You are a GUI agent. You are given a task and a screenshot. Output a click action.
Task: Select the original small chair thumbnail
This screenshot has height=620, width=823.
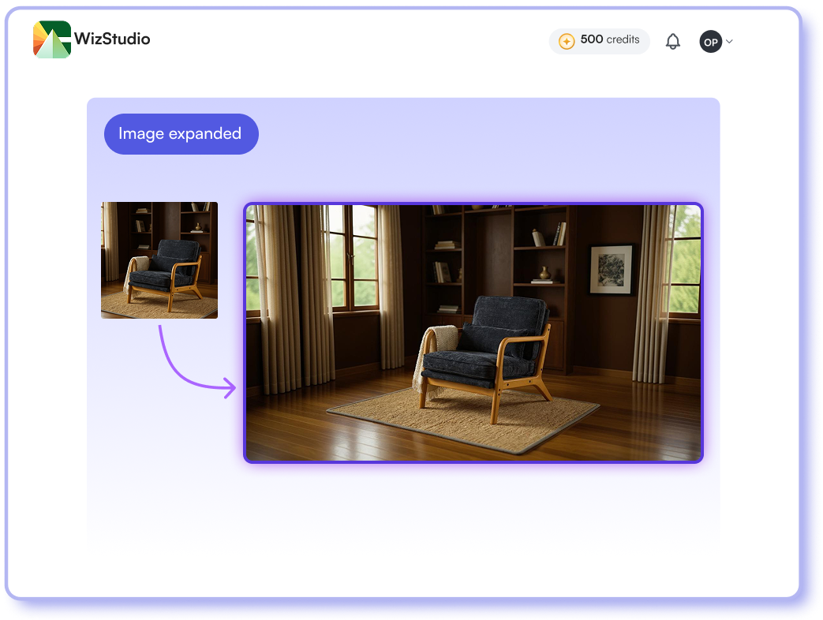pos(159,260)
